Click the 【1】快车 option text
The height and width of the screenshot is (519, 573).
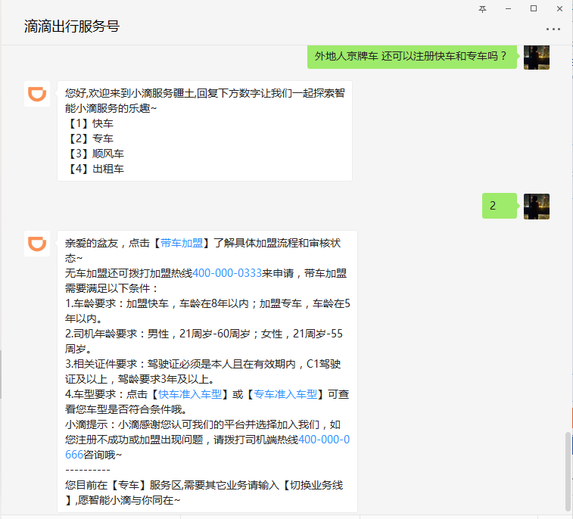(x=90, y=123)
